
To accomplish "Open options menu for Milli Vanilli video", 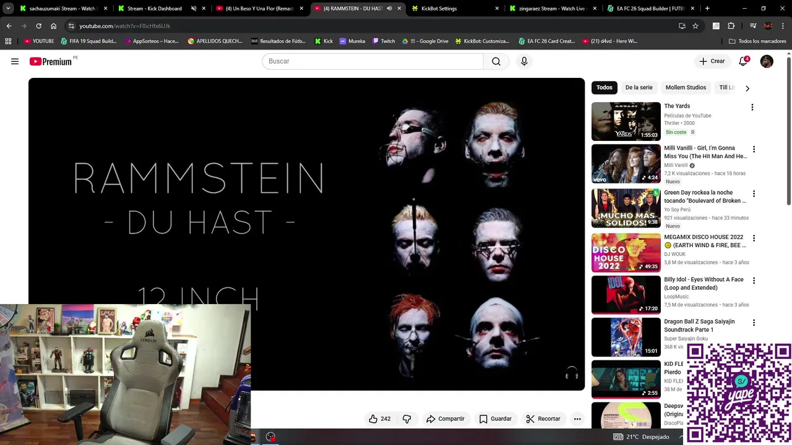I will [x=754, y=150].
